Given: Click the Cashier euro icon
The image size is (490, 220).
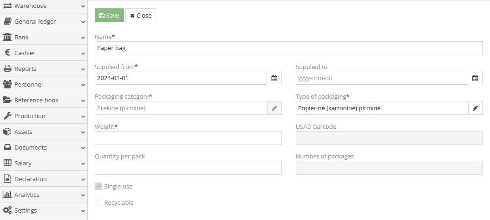Looking at the screenshot, I should pyautogui.click(x=7, y=53).
